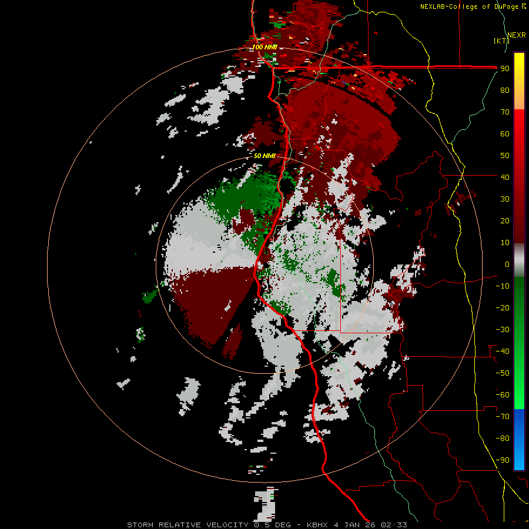Click the -30 value on velocity scale
529x529 pixels.
(x=503, y=330)
